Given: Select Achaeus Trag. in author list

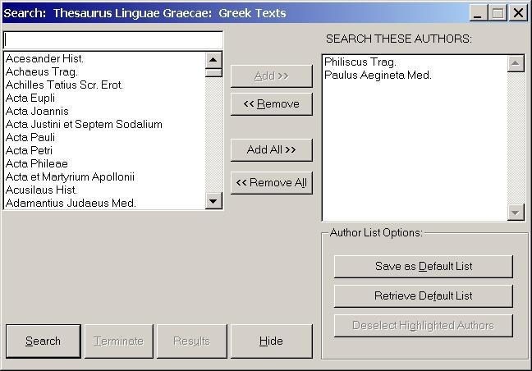Looking at the screenshot, I should 104,72.
